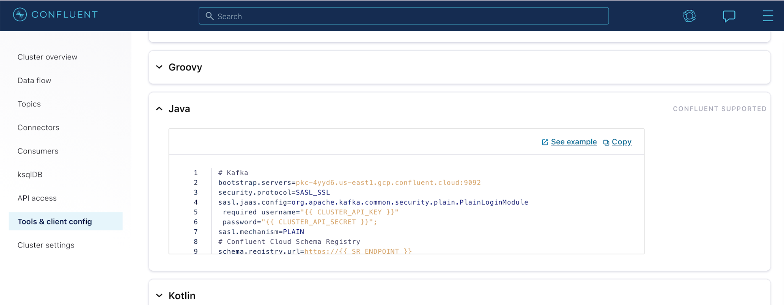Click the '# Kafka' comment line
This screenshot has width=784, height=305.
click(233, 173)
